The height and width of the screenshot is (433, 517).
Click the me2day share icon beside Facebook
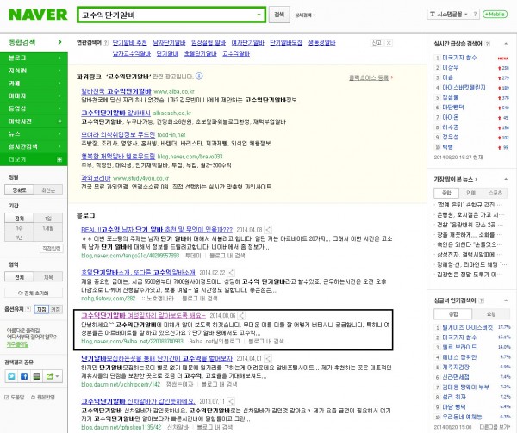point(36,376)
